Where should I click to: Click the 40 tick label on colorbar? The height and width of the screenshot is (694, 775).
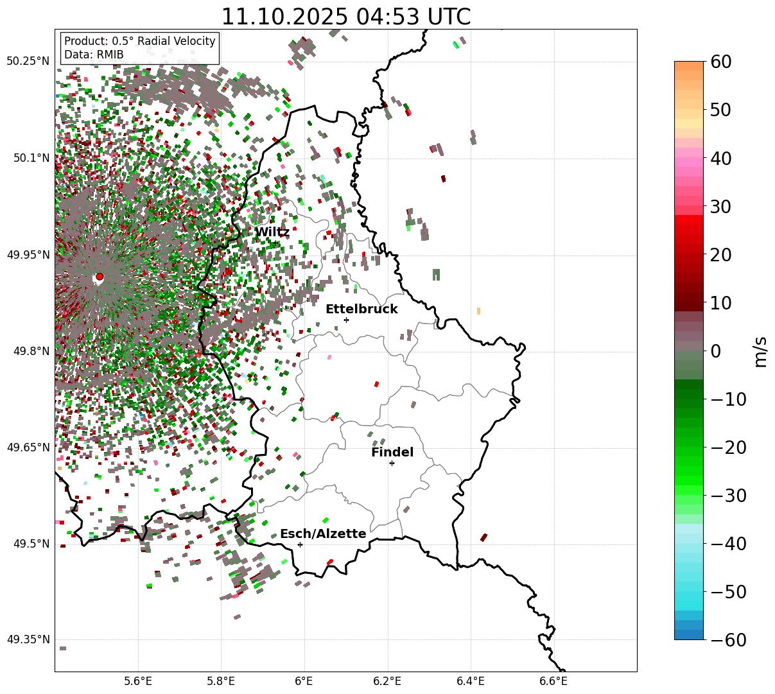click(x=722, y=158)
